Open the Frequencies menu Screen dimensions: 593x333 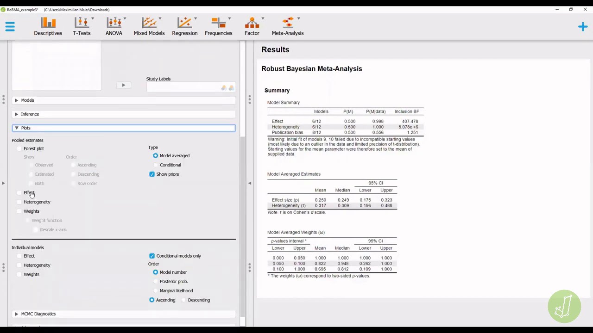[219, 27]
